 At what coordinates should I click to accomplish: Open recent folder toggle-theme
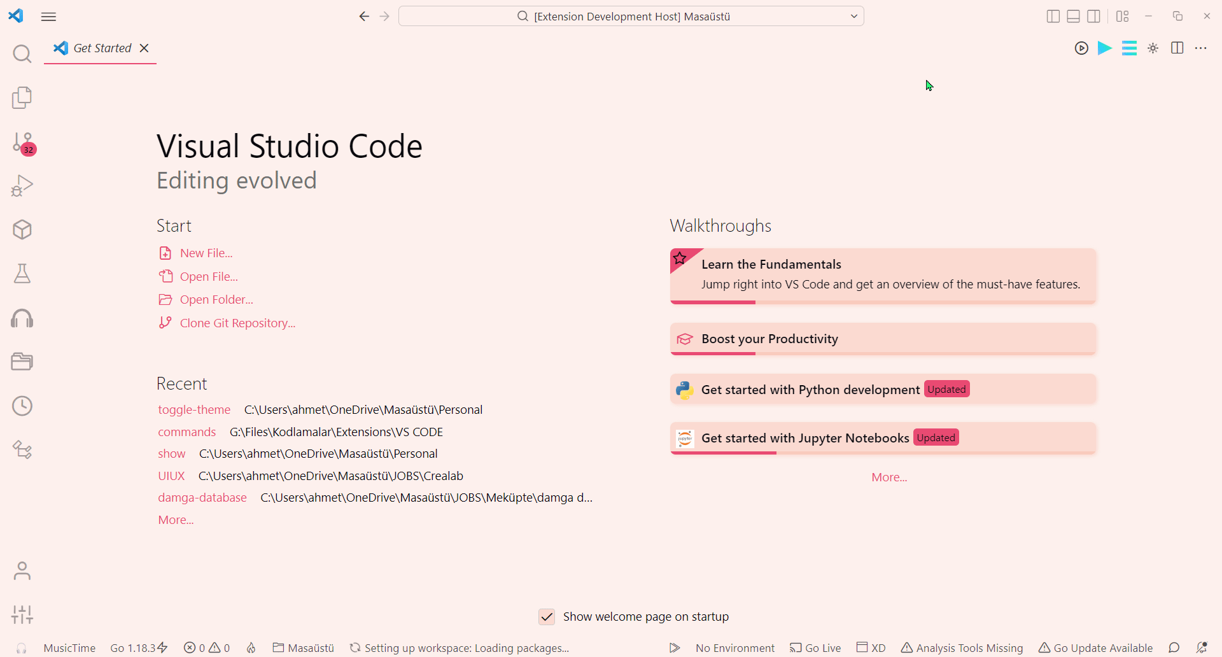194,410
